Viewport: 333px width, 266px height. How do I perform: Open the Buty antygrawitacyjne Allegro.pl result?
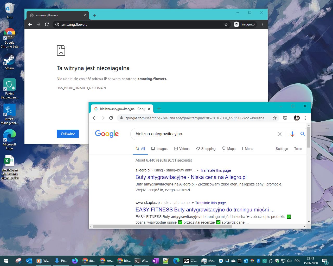(191, 177)
